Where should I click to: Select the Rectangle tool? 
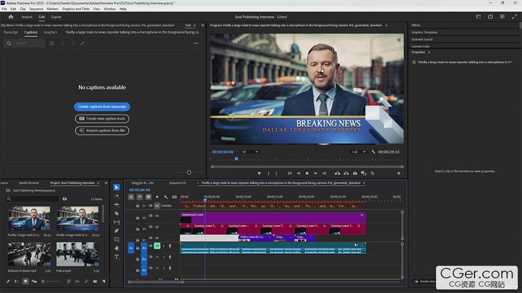(116, 240)
